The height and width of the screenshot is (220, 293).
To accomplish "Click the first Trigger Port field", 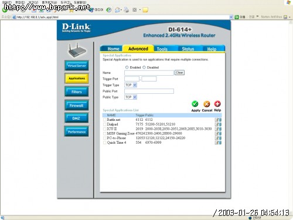I will click(132, 79).
